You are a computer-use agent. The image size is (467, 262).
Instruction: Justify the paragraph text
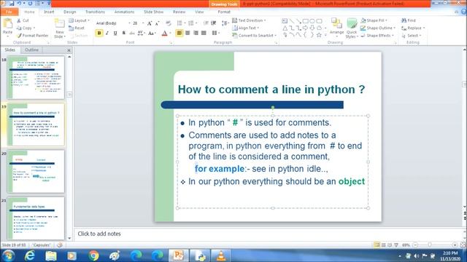pos(204,33)
